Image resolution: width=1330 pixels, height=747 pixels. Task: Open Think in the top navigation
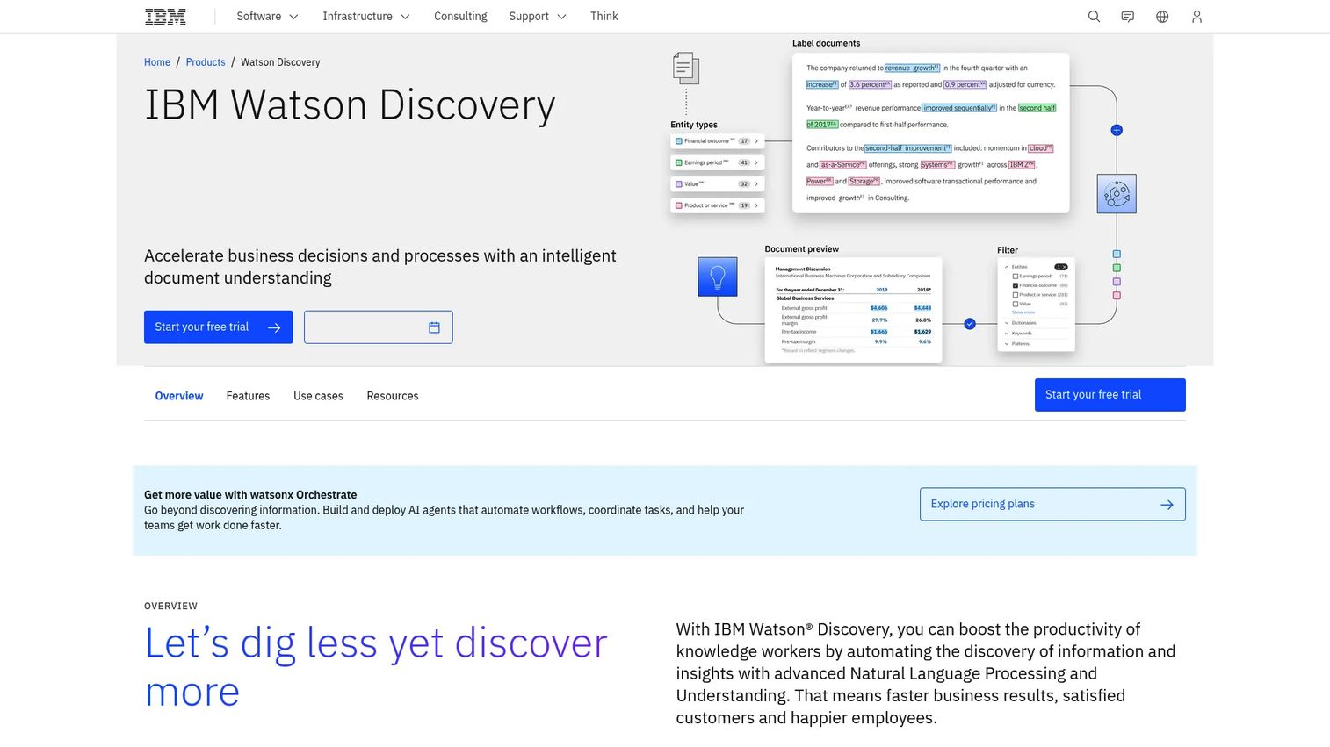[604, 17]
